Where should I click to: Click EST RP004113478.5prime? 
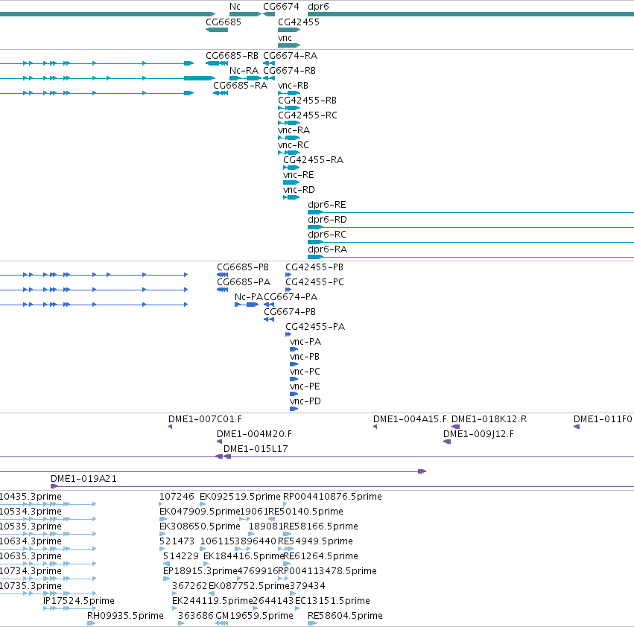point(328,571)
